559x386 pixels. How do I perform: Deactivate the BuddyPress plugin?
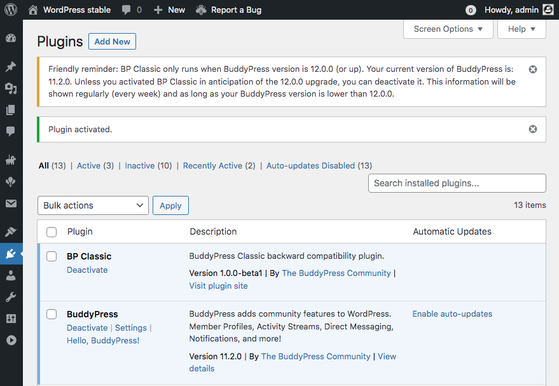point(87,327)
